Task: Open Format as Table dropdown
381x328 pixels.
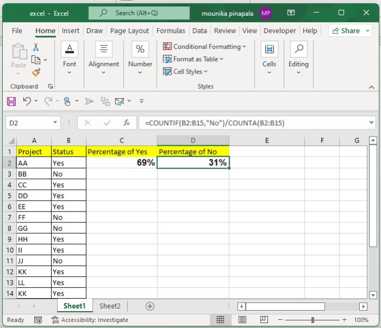Action: pyautogui.click(x=193, y=59)
